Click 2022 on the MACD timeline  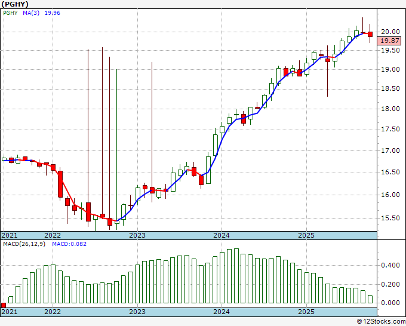(53, 312)
